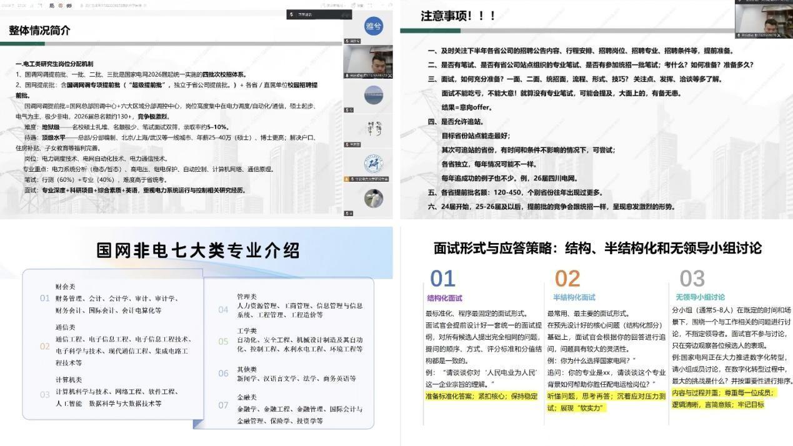This screenshot has height=446, width=793.
Task: Click yellow-highlighted tip 内容与过程并重
Action: pyautogui.click(x=723, y=393)
